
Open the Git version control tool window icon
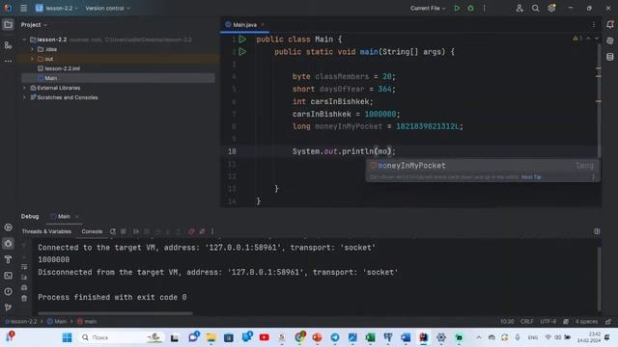[x=8, y=307]
